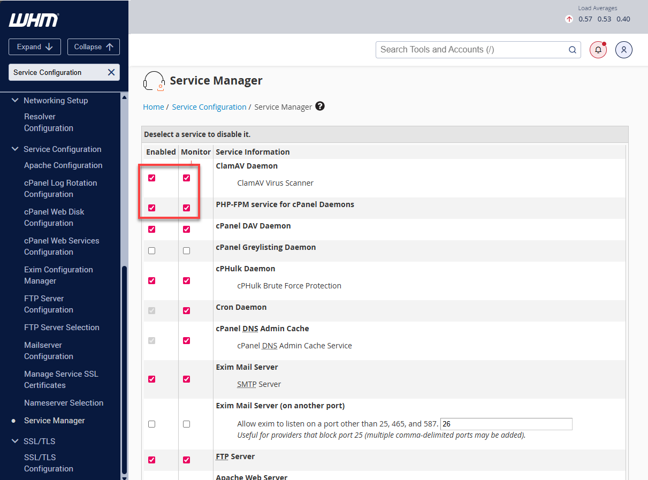Open the notification bell
648x480 pixels.
click(598, 49)
